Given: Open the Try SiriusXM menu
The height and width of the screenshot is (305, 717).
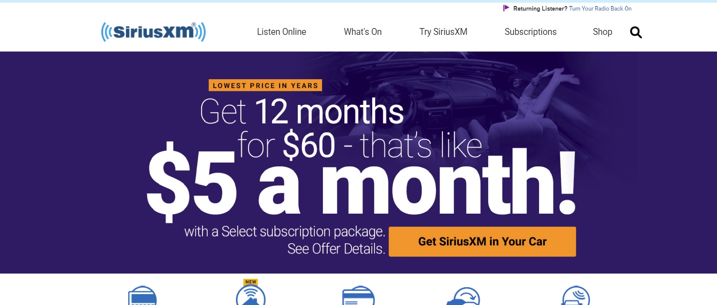Looking at the screenshot, I should coord(443,32).
